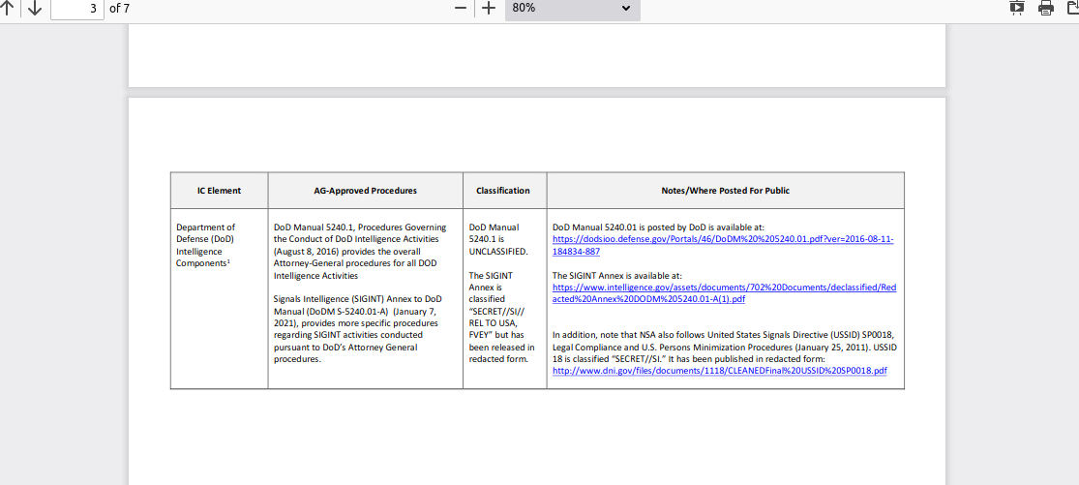Click the "AG-Approved Procedures" column header
The height and width of the screenshot is (485, 1079).
pos(366,191)
